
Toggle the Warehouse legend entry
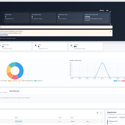pos(38,81)
